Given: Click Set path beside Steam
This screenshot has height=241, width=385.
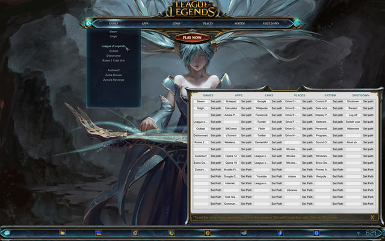Looking at the screenshot, I should pos(216,101).
